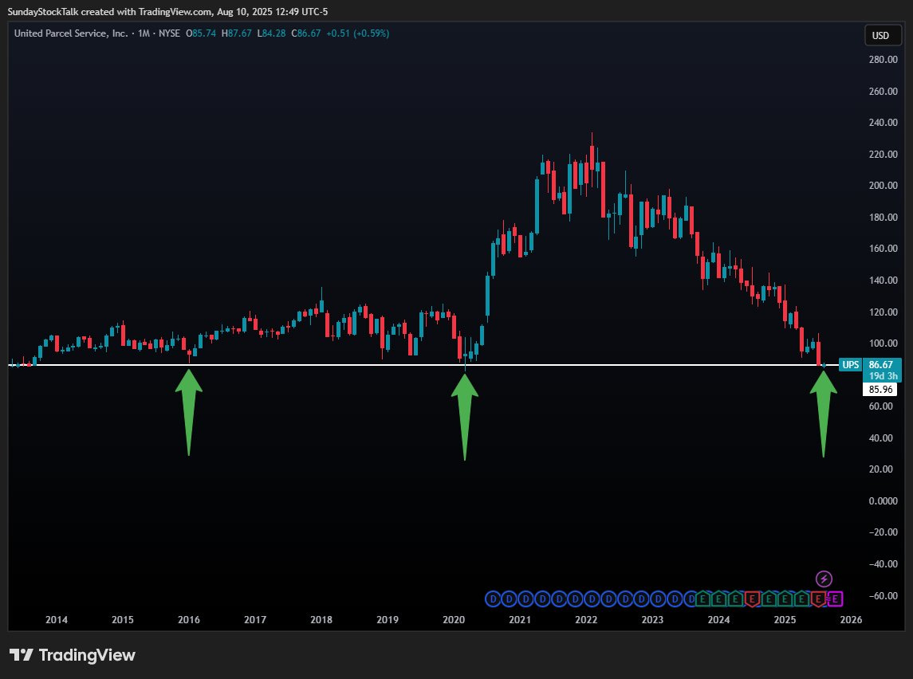Click the 120.00 price axis label

click(883, 312)
